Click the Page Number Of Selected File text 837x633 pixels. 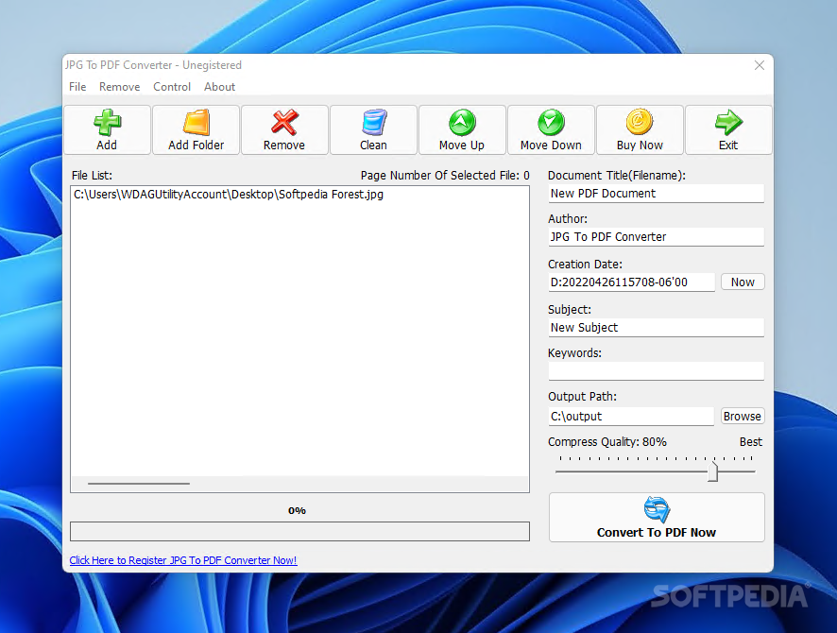pyautogui.click(x=445, y=175)
